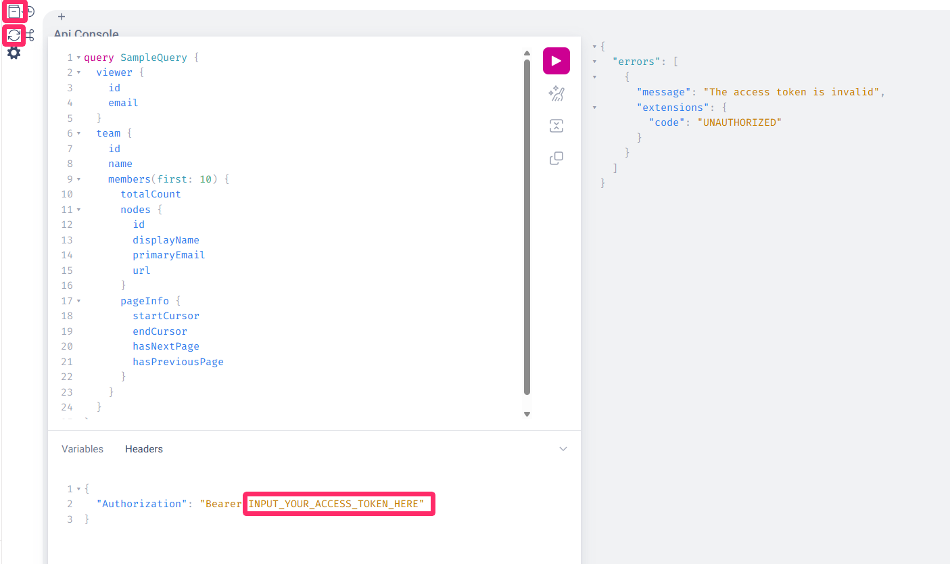Click the viewer field on line 2
950x564 pixels.
coord(114,72)
